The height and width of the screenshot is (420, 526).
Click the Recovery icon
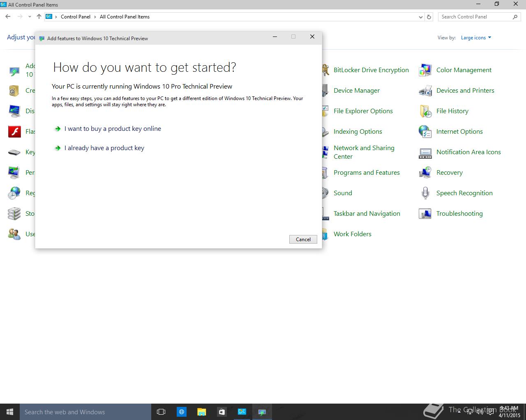click(425, 173)
